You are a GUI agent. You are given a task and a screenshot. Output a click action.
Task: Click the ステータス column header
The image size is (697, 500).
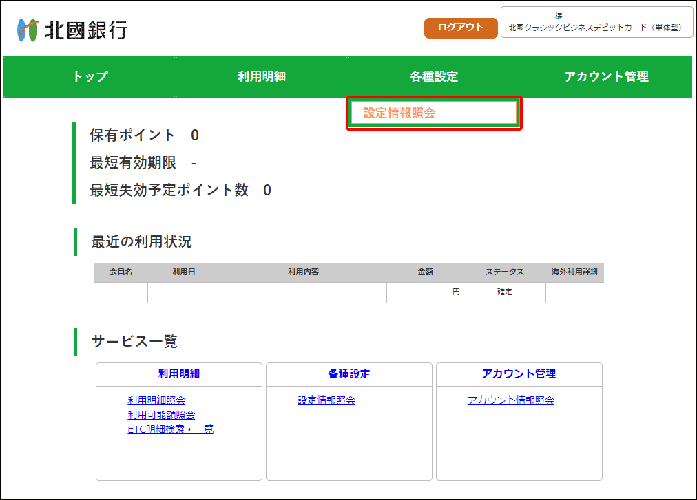(504, 272)
